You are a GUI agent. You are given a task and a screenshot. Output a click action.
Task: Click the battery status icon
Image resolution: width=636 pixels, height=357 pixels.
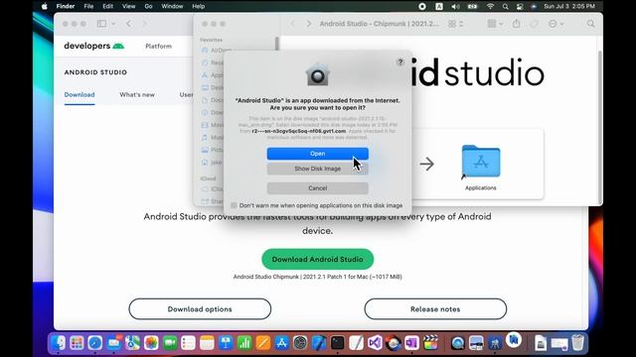(473, 6)
